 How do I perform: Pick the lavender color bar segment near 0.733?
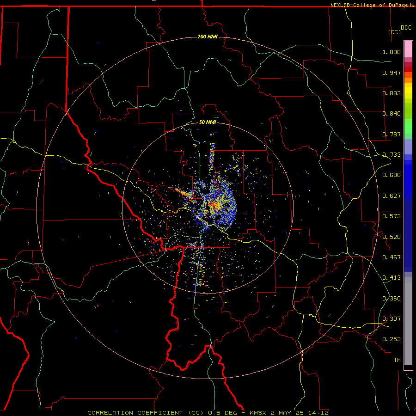(408, 147)
